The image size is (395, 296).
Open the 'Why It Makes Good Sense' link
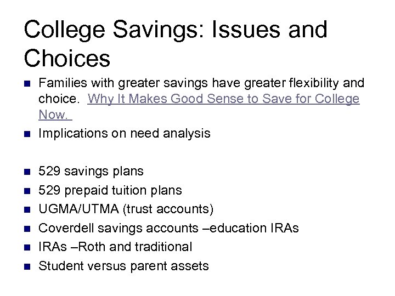[x=223, y=99]
